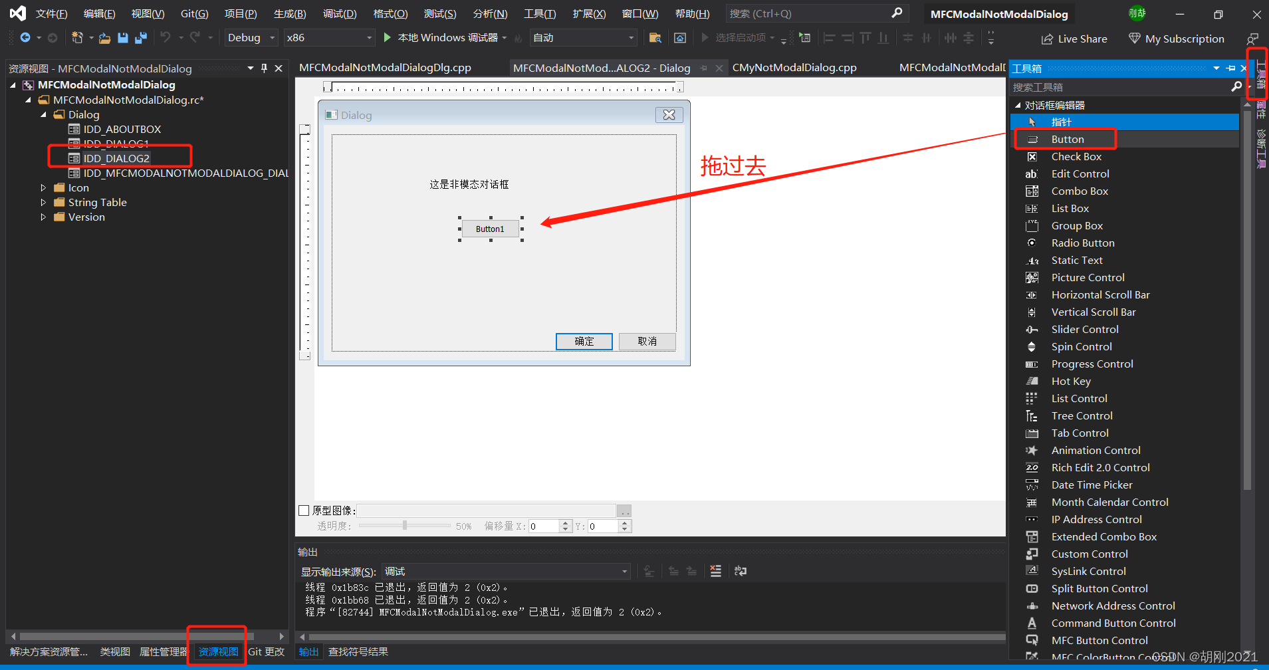The image size is (1269, 670).
Task: Select the Date Time Picker in toolbox
Action: click(1124, 485)
